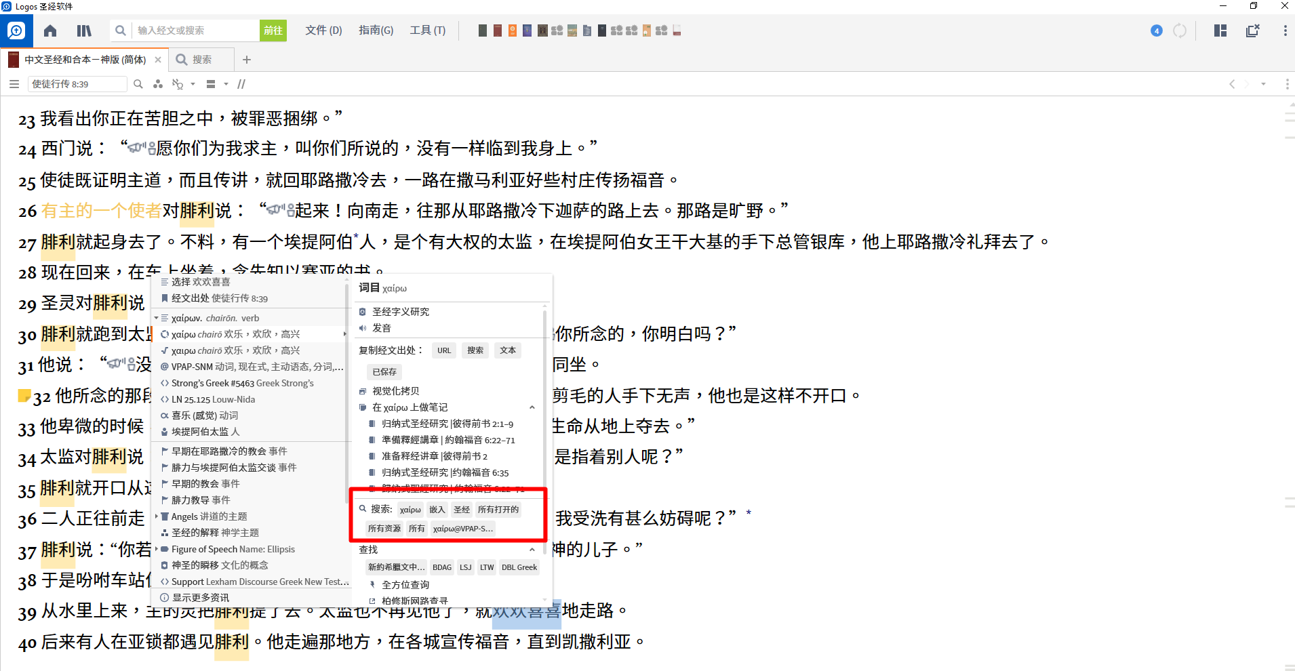Click the footnote asterisk after verse 36
The image size is (1295, 671).
click(x=749, y=513)
